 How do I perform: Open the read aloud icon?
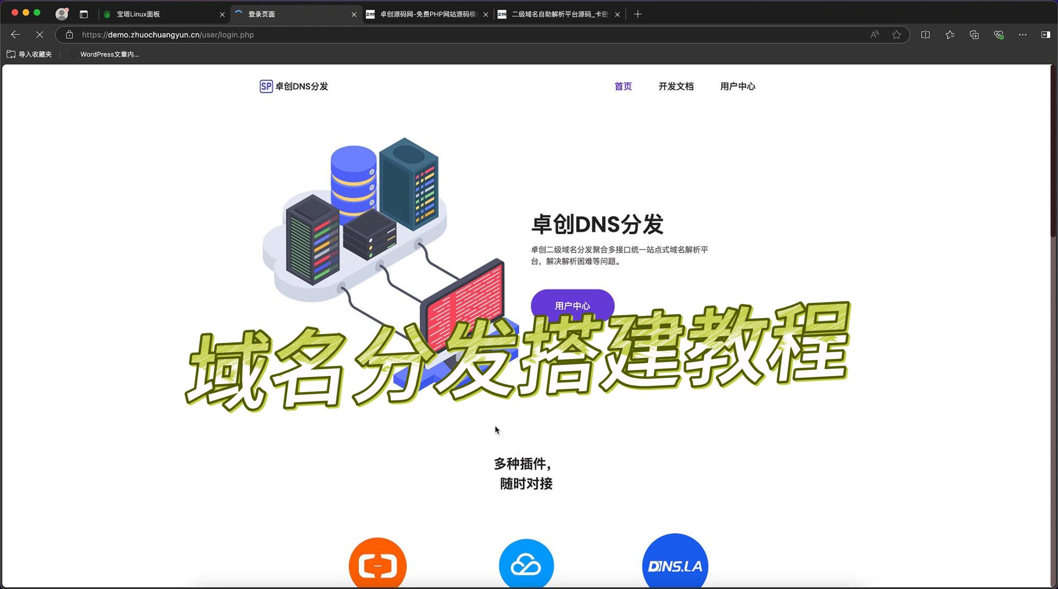pyautogui.click(x=875, y=35)
